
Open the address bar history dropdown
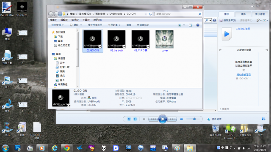(146, 14)
